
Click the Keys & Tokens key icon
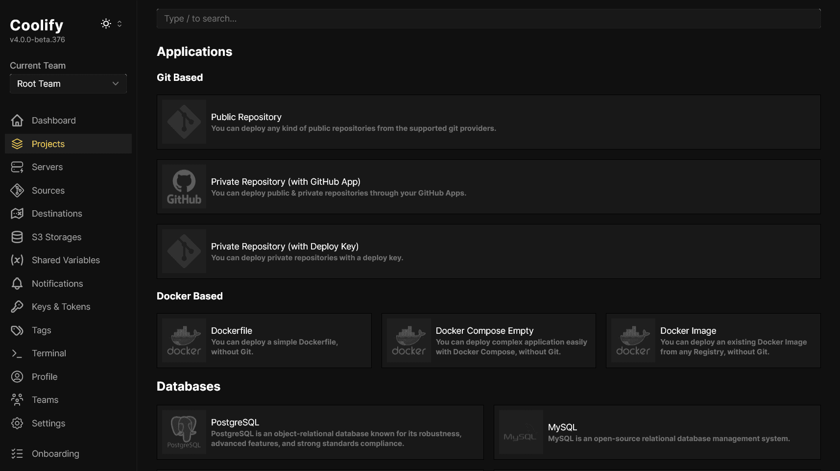tap(17, 306)
